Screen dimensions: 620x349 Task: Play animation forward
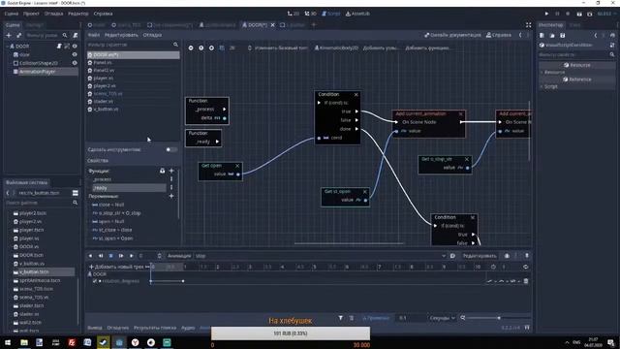point(132,256)
